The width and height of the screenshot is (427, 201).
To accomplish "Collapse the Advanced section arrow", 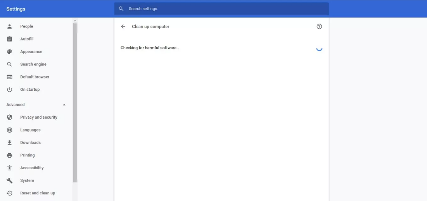I will coord(64,105).
